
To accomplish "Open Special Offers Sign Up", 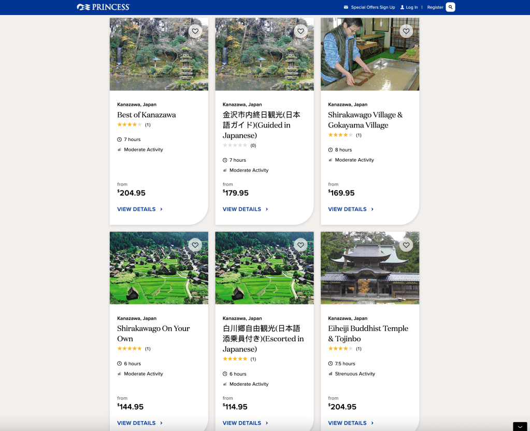I will [373, 7].
